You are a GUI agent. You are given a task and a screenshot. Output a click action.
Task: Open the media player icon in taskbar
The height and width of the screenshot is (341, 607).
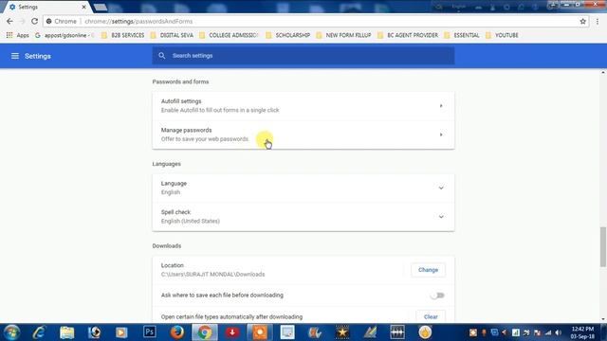click(x=121, y=332)
